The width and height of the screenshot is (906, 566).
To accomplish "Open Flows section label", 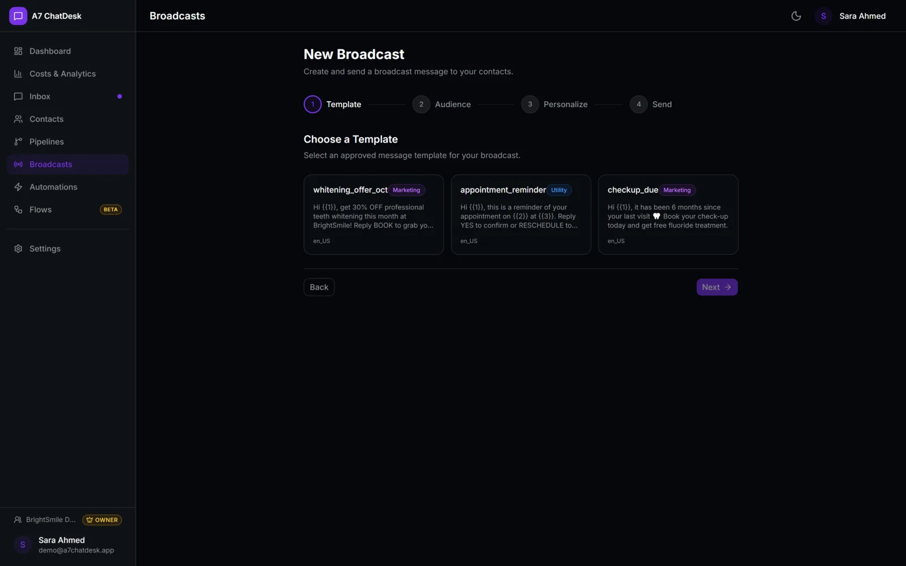I will point(40,209).
